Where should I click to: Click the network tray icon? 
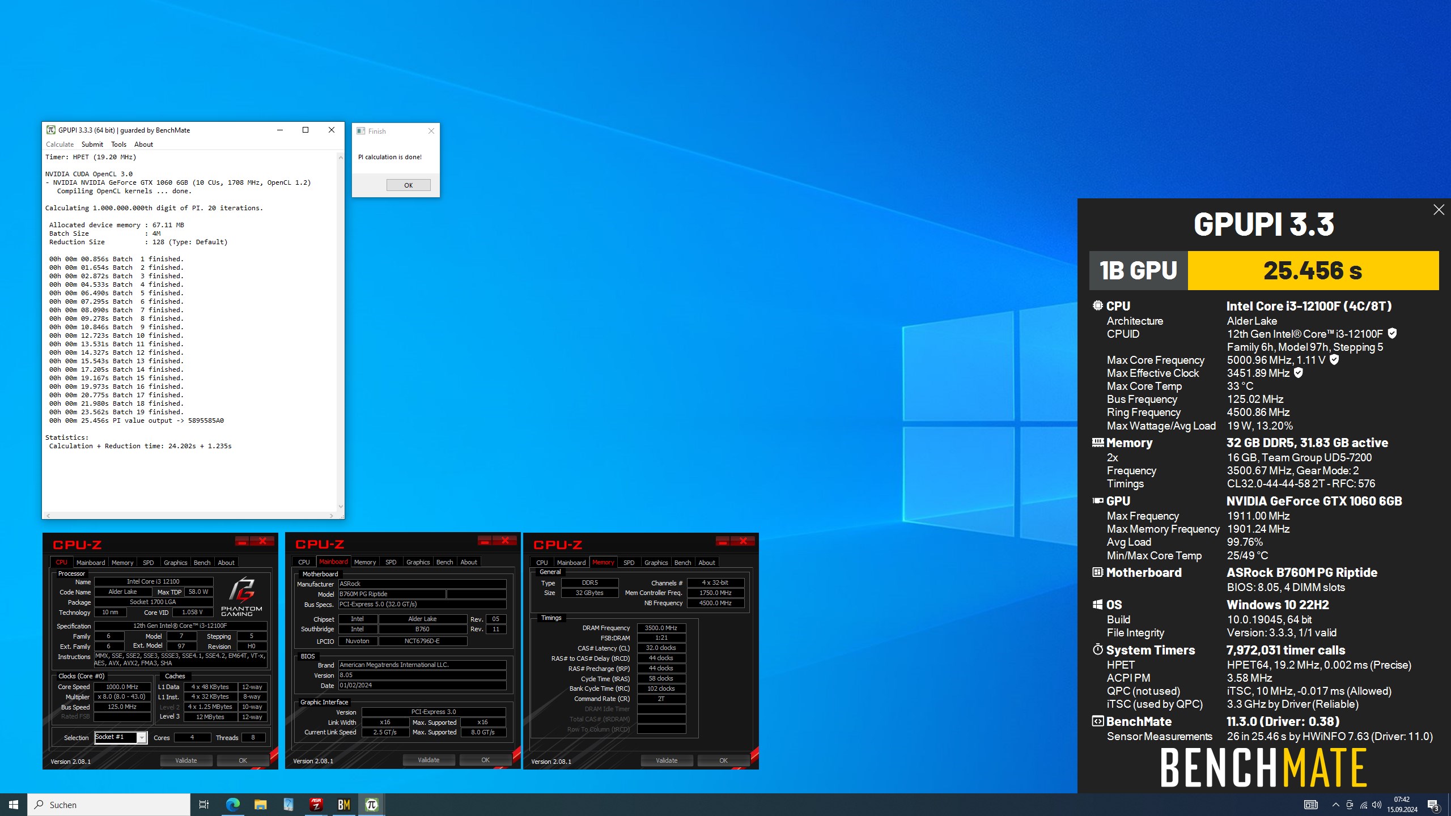pyautogui.click(x=1363, y=805)
